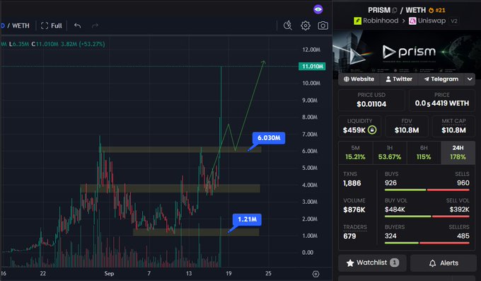This screenshot has width=481, height=281.
Task: Click the / WETH pair label in chart toolbar
Action: 18,25
